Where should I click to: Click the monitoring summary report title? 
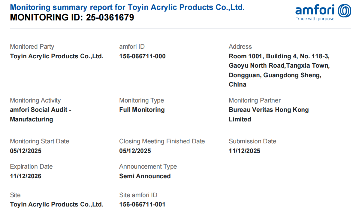tap(127, 8)
